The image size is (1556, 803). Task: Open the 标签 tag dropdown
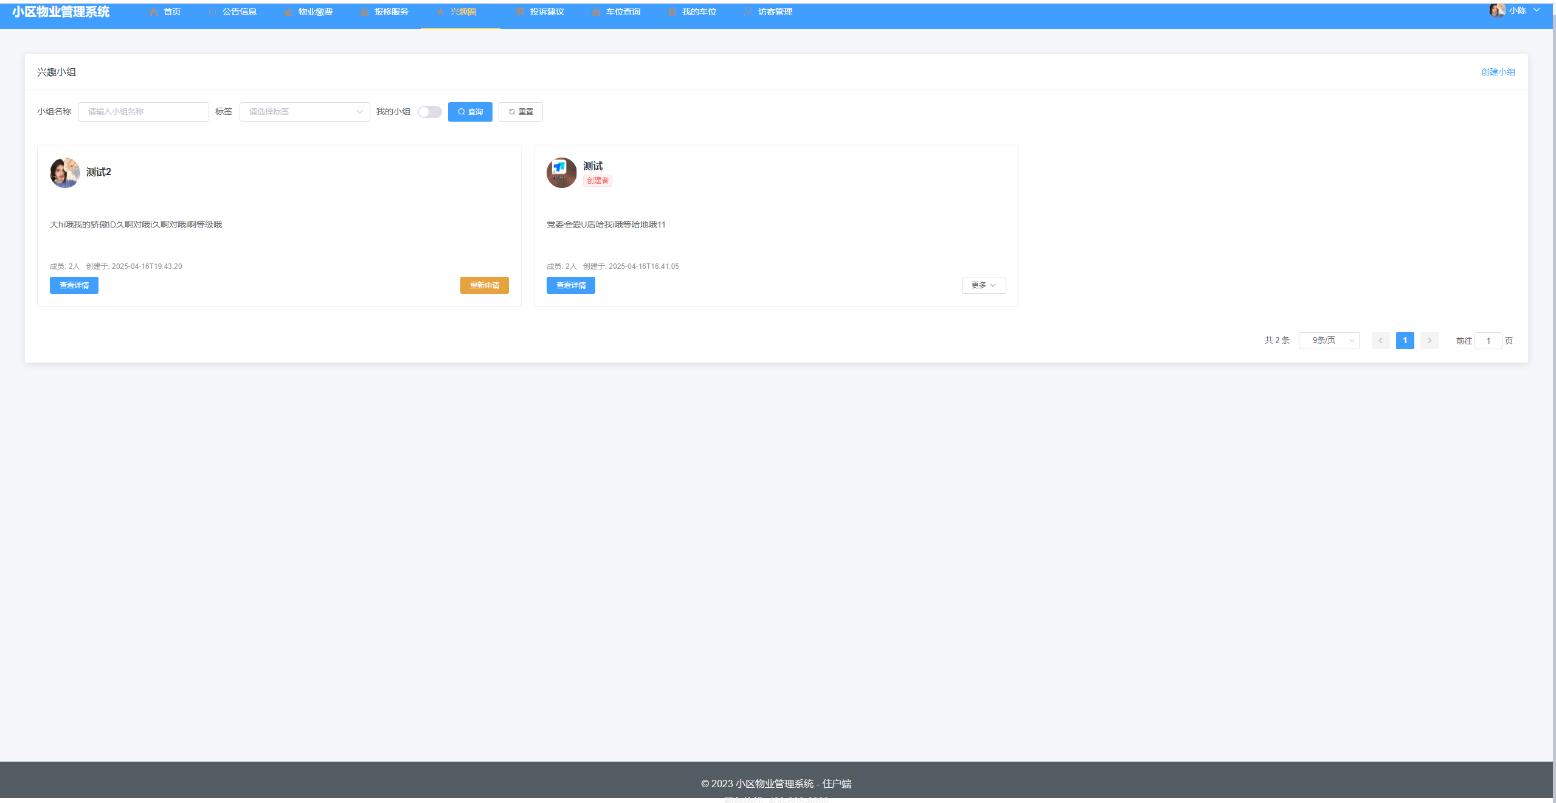click(x=304, y=112)
